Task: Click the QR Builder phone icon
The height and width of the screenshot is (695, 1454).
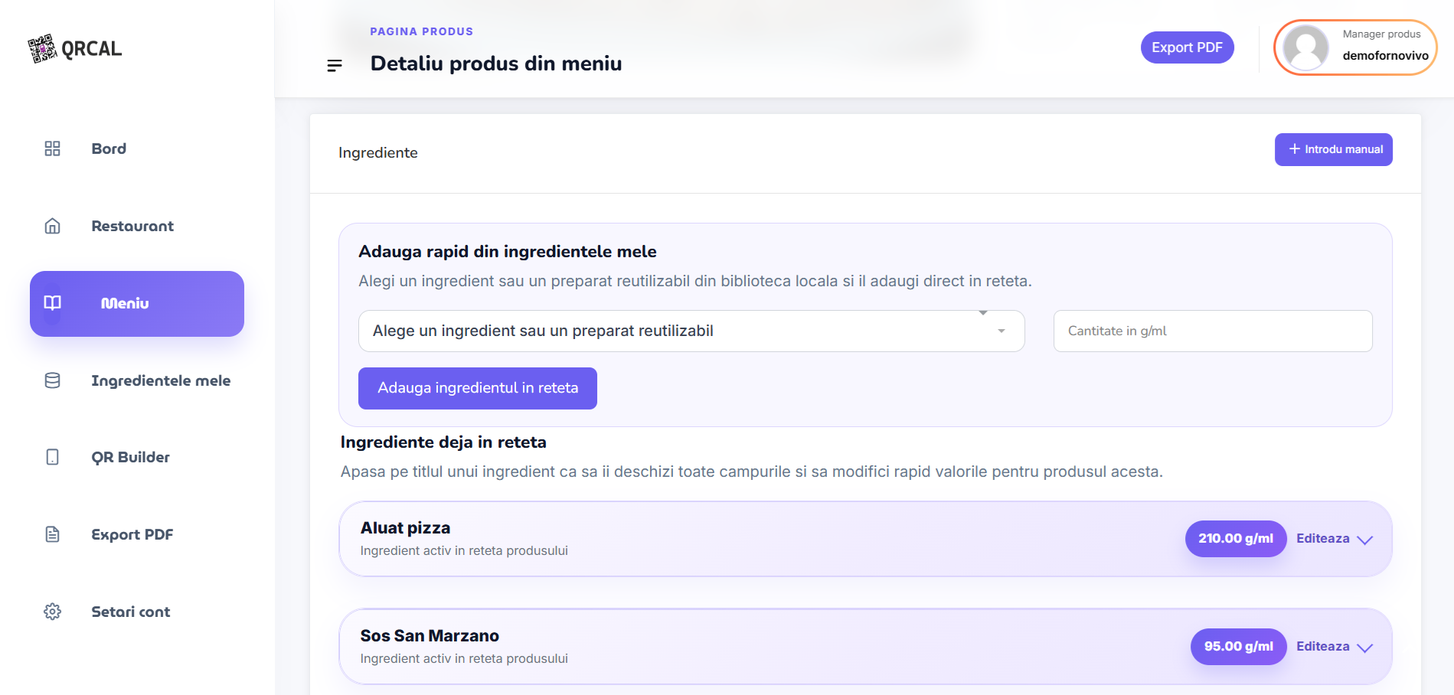Action: (52, 457)
